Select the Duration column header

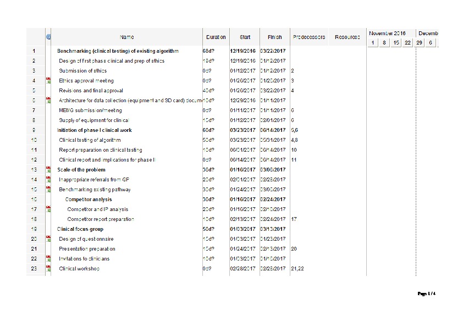pyautogui.click(x=216, y=37)
